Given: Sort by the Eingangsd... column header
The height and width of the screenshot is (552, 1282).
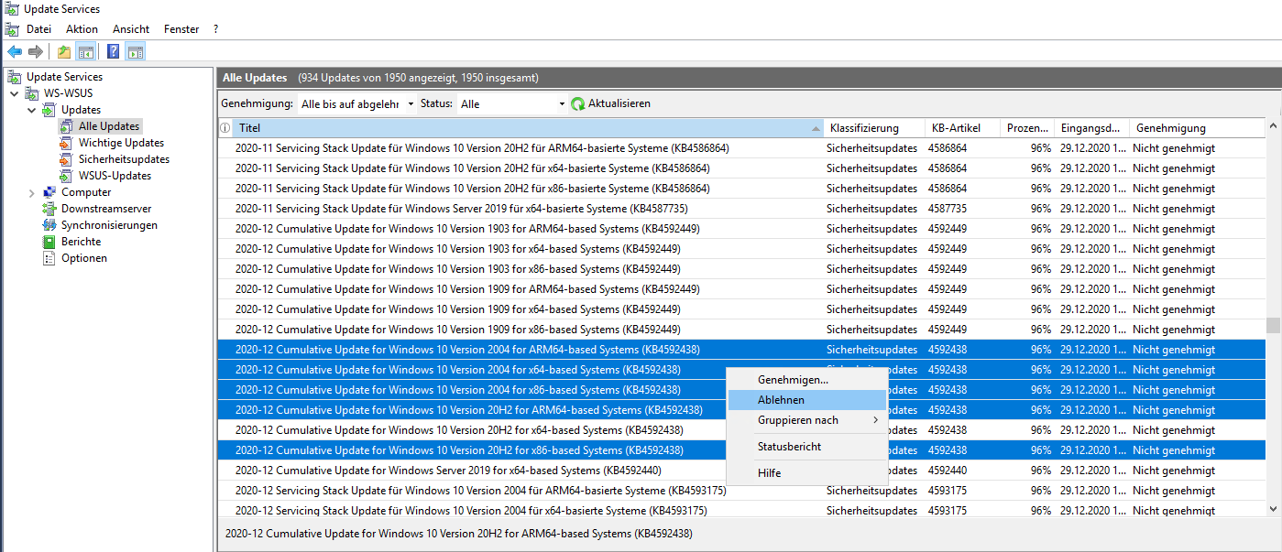Looking at the screenshot, I should (1091, 128).
